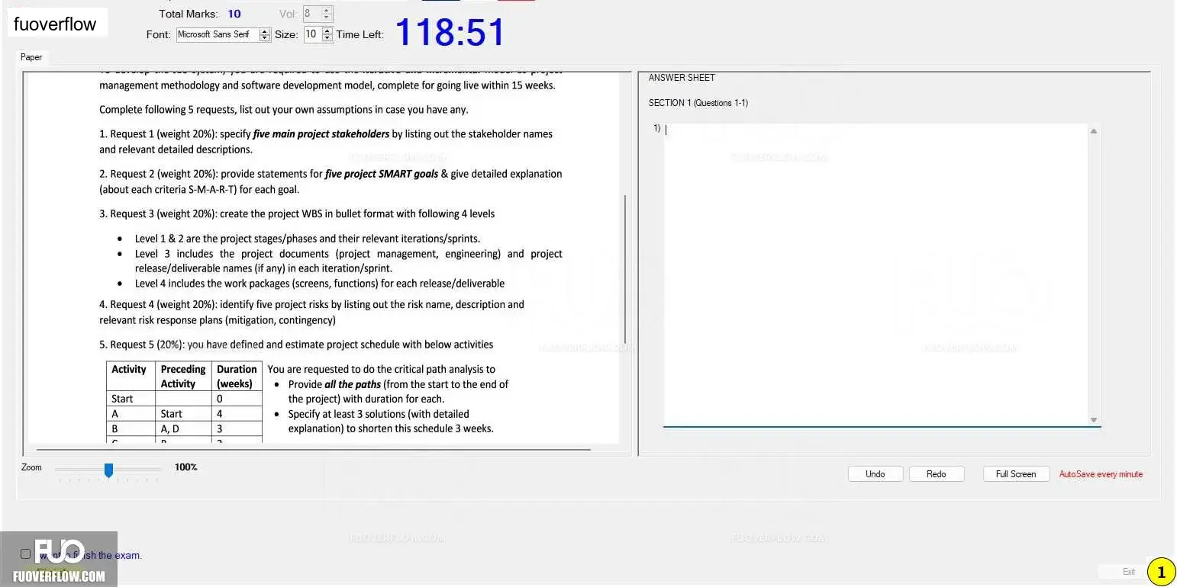This screenshot has height=587, width=1177.
Task: Decrease font size with down arrow
Action: (327, 38)
